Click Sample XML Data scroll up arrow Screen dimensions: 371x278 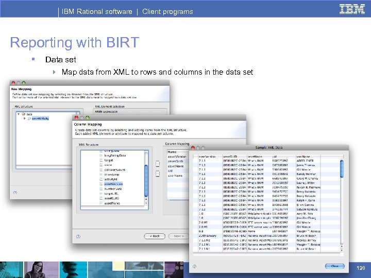coord(342,247)
